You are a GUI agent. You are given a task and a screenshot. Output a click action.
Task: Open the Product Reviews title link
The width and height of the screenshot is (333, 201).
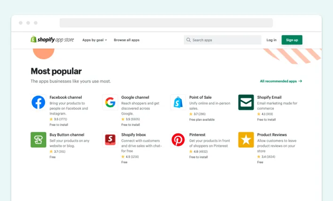coord(272,135)
